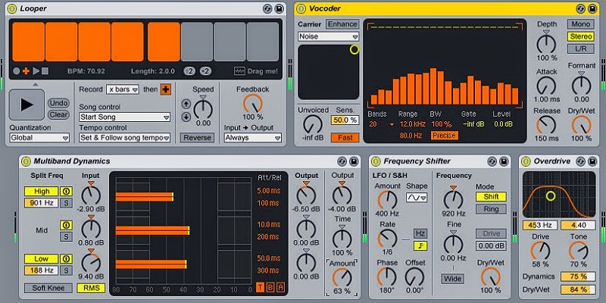The height and width of the screenshot is (303, 606).
Task: Click Looper Clear button
Action: click(x=59, y=115)
